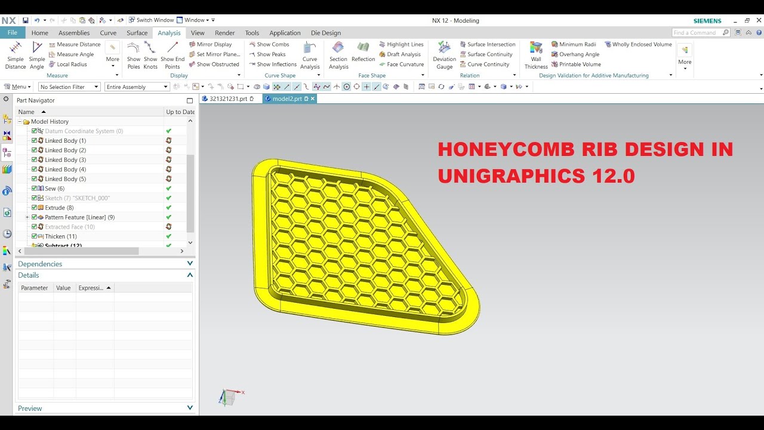The image size is (764, 430).
Task: Open More in the Measure group
Action: pos(112,55)
